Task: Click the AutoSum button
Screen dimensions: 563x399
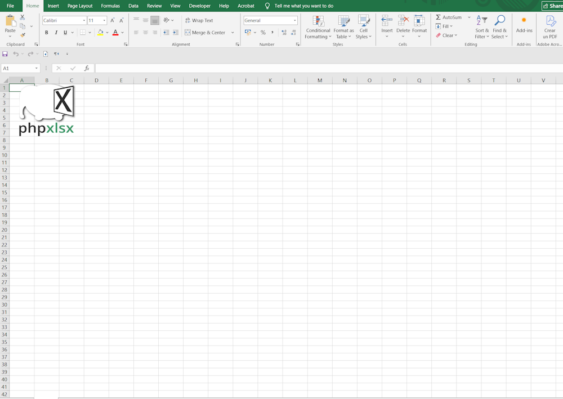Action: (449, 17)
